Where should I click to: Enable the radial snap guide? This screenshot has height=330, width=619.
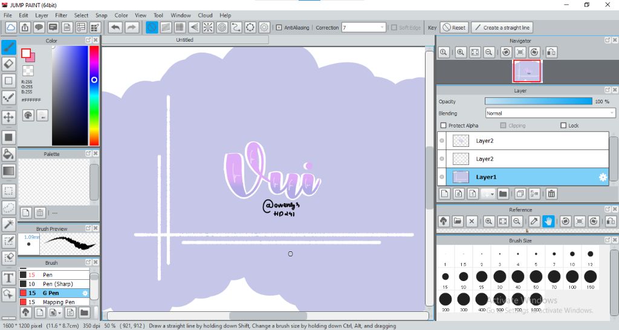208,27
